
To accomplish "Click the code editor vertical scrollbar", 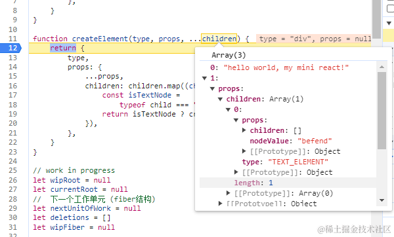I will (x=376, y=19).
